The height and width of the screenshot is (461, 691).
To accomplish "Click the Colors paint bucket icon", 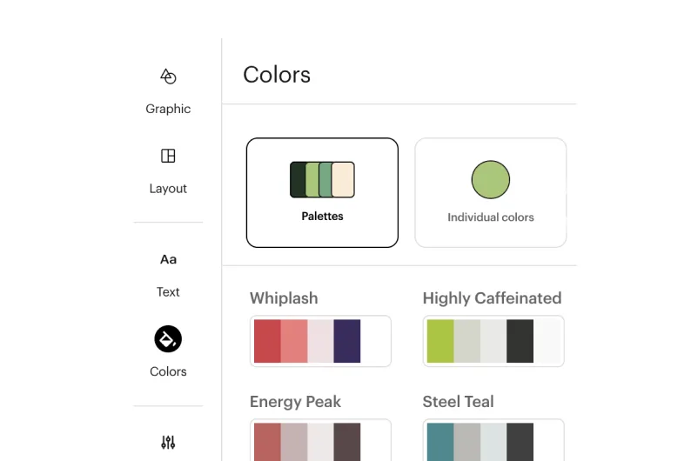I will pos(168,338).
